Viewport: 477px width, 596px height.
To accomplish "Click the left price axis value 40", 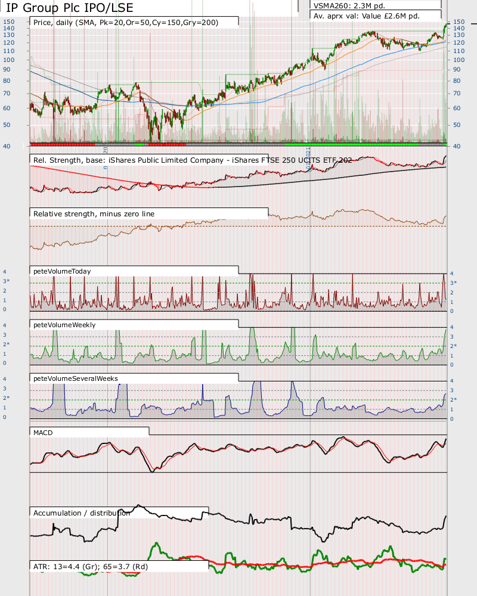I will pos(7,146).
